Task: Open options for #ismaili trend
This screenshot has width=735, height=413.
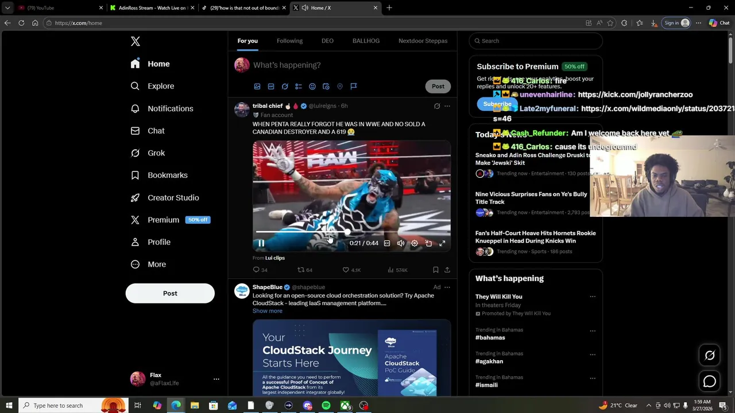Action: tap(593, 378)
